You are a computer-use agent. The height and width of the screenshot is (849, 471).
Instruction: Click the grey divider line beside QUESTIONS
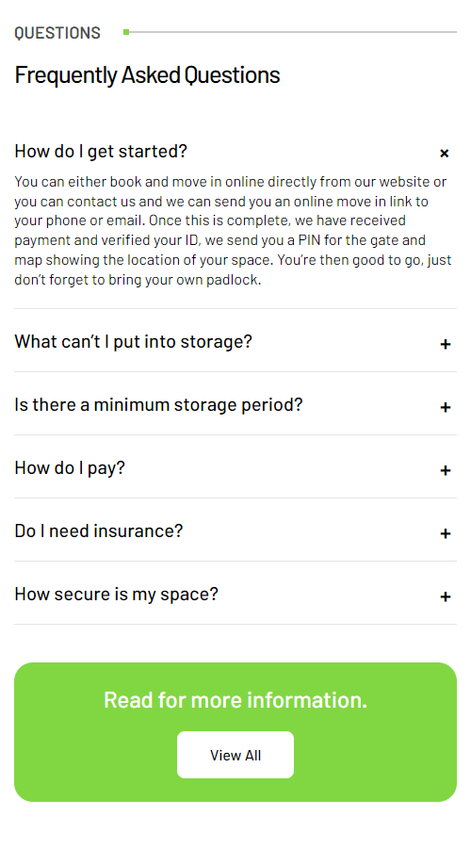click(292, 32)
